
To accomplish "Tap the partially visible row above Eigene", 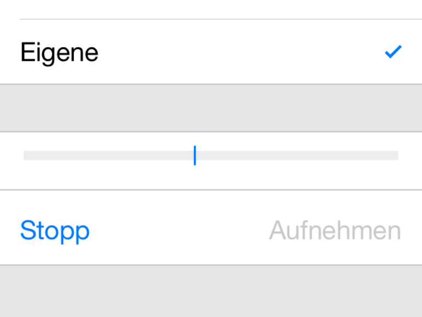I will [x=211, y=8].
